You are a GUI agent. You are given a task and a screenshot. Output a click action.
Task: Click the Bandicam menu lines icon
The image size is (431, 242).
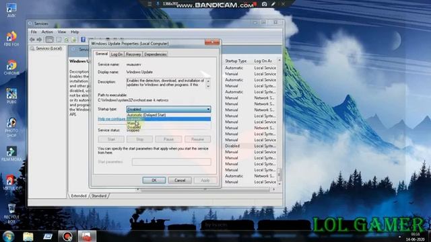click(150, 4)
